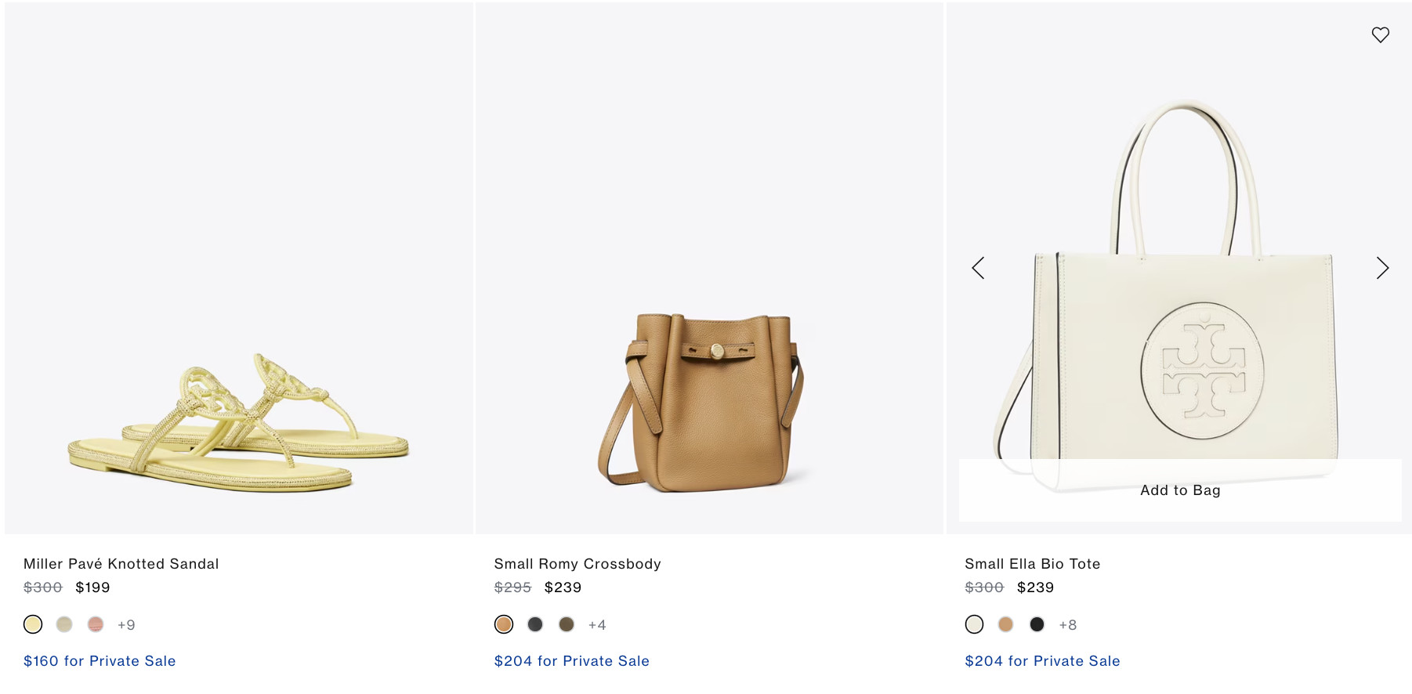Open Miller Pavé Knotted Sandal product link

click(x=121, y=564)
